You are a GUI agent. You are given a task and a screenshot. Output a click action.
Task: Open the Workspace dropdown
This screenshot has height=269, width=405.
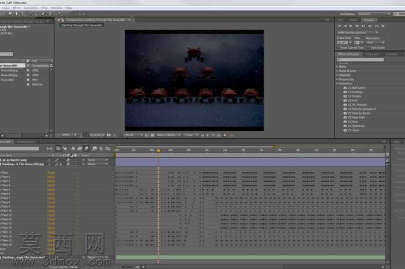[x=374, y=14]
